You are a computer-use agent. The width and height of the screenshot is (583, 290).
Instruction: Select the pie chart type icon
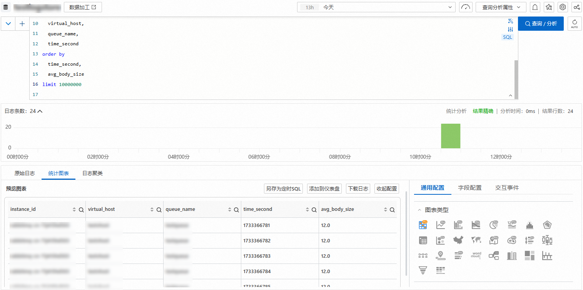tap(494, 225)
